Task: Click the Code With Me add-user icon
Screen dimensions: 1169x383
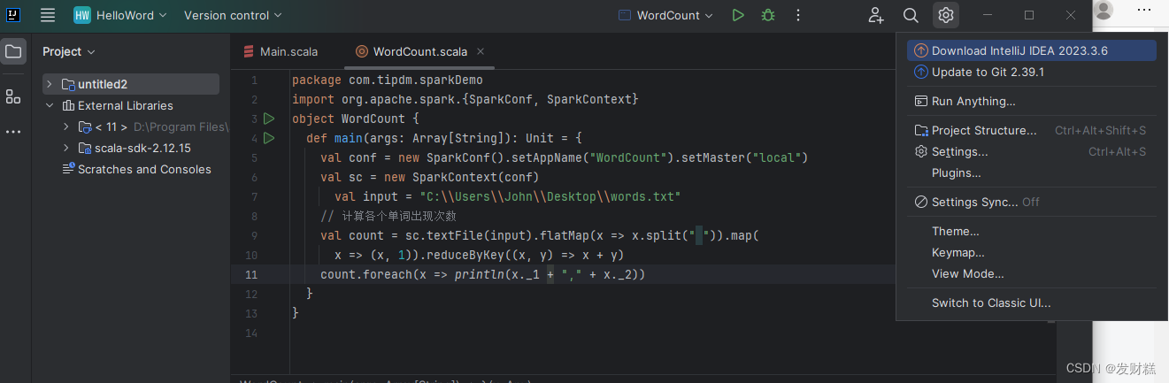Action: [x=876, y=15]
